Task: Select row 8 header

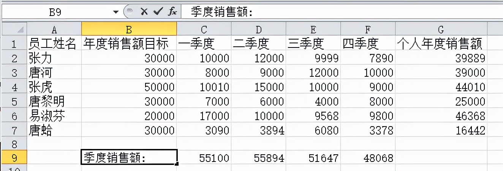Action: [x=14, y=144]
